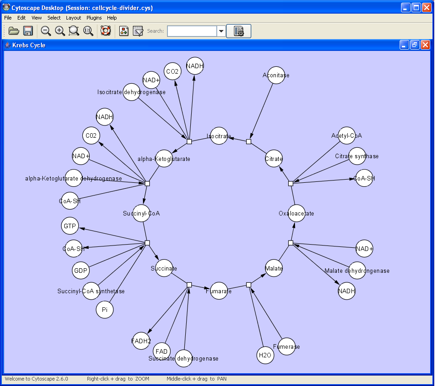Image resolution: width=437 pixels, height=386 pixels.
Task: Open the Select menu
Action: tap(54, 18)
